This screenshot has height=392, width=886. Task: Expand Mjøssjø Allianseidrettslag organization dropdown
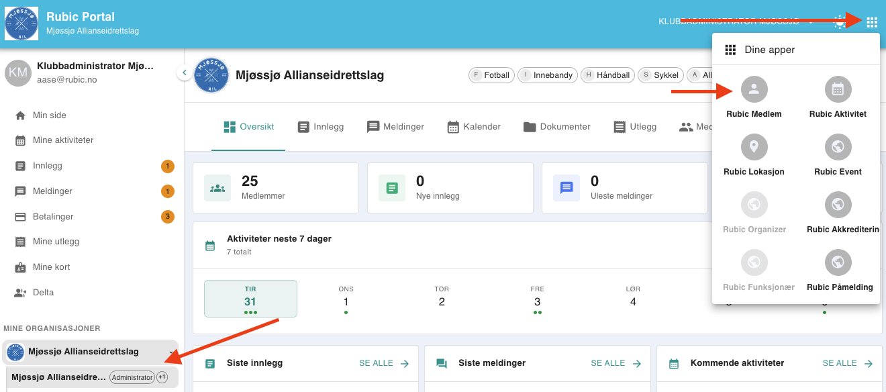pos(171,352)
